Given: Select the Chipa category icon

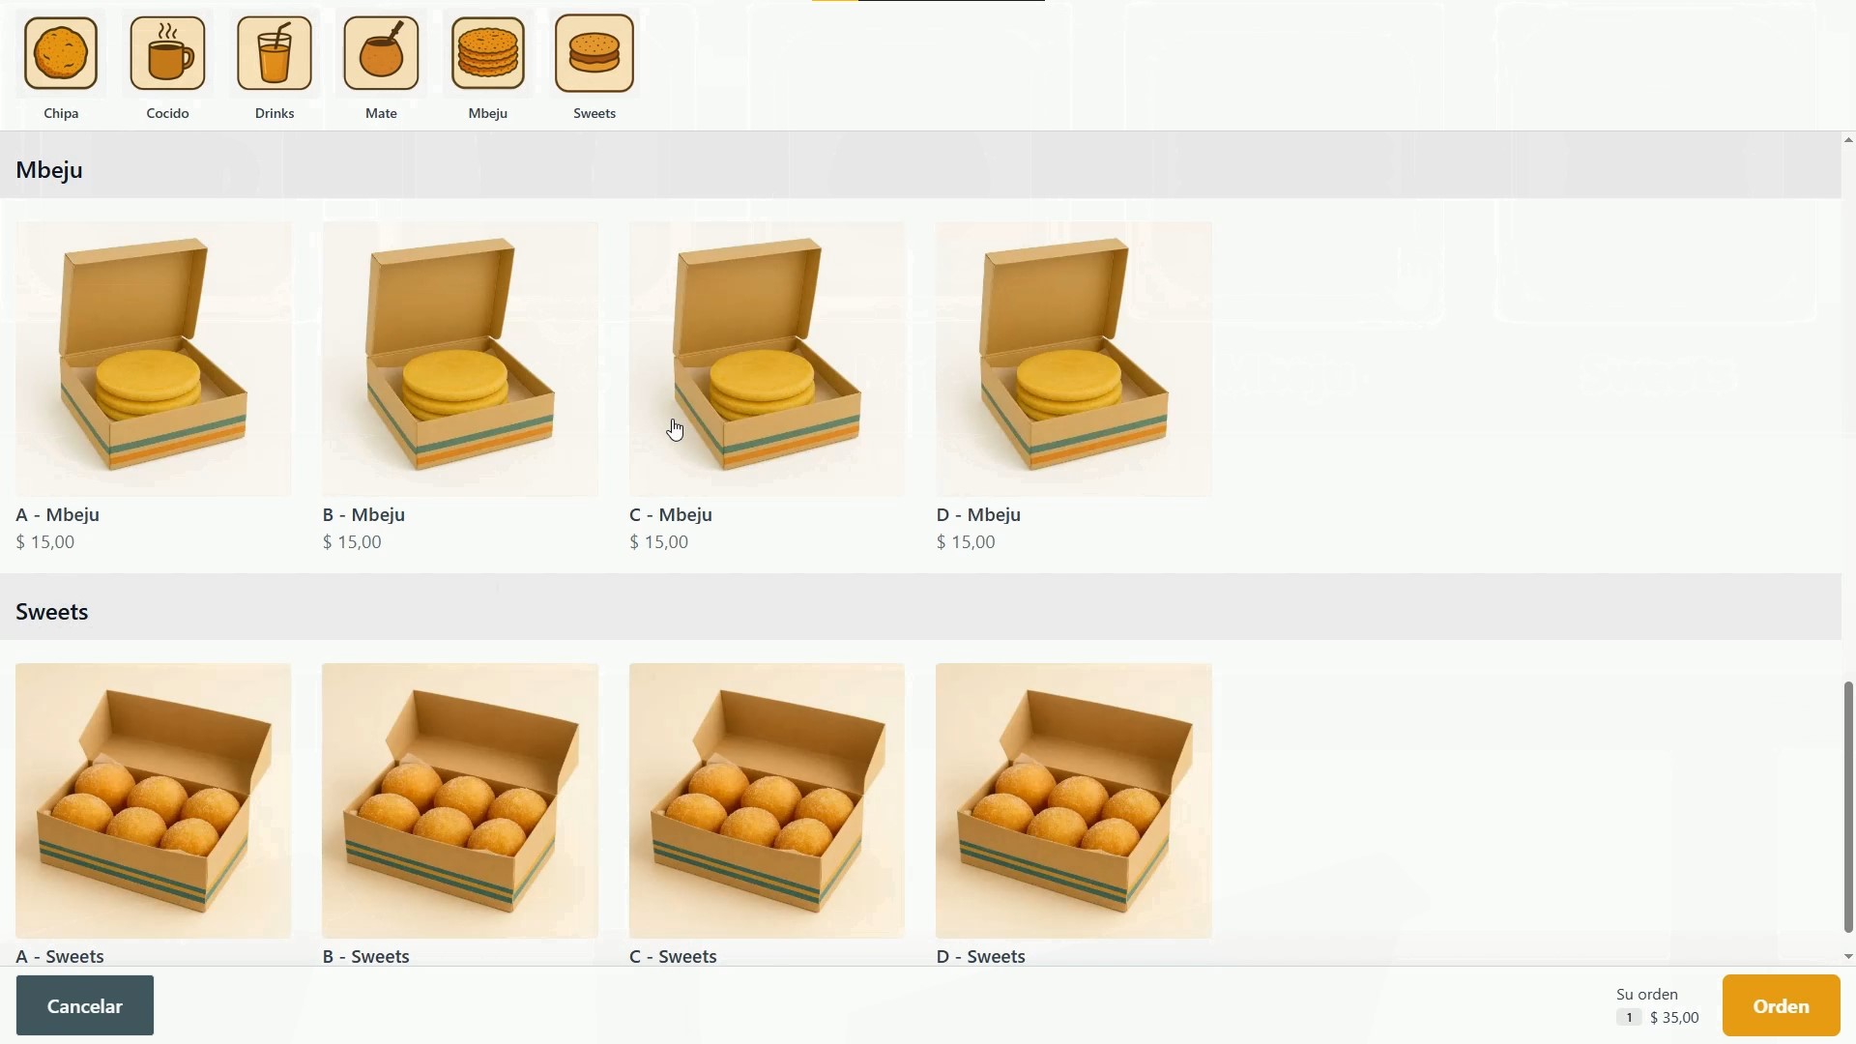Looking at the screenshot, I should (x=61, y=54).
